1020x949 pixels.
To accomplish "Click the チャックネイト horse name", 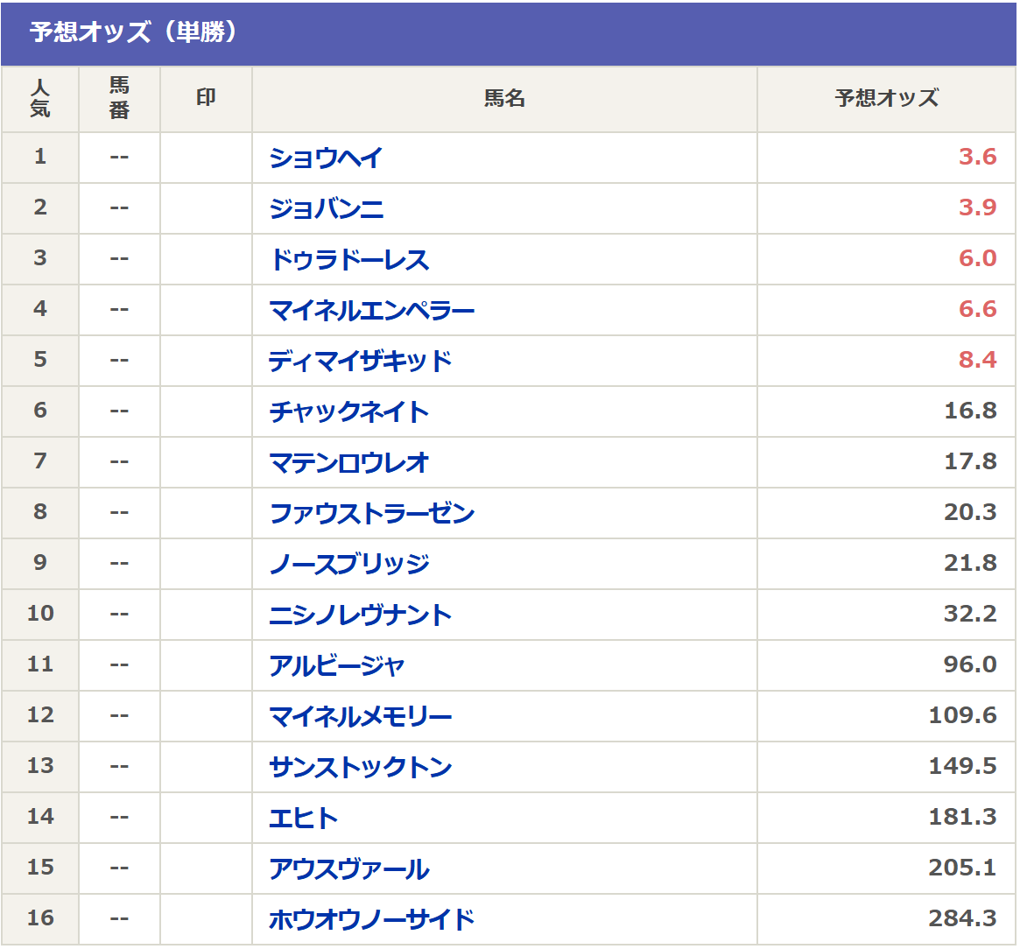I will pos(348,411).
